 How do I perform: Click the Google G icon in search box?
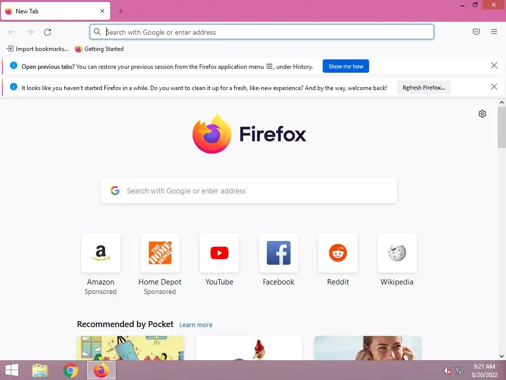pyautogui.click(x=115, y=190)
